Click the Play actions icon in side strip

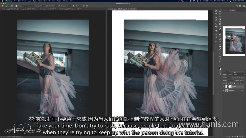pos(216,14)
